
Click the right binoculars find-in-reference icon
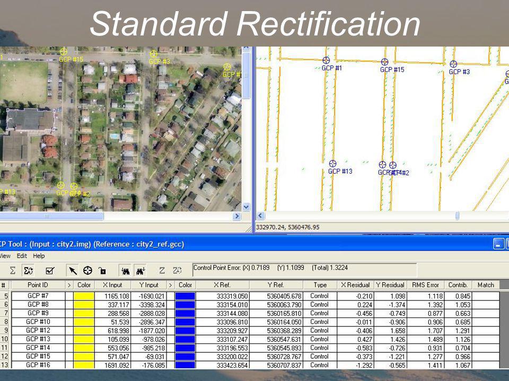141,271
